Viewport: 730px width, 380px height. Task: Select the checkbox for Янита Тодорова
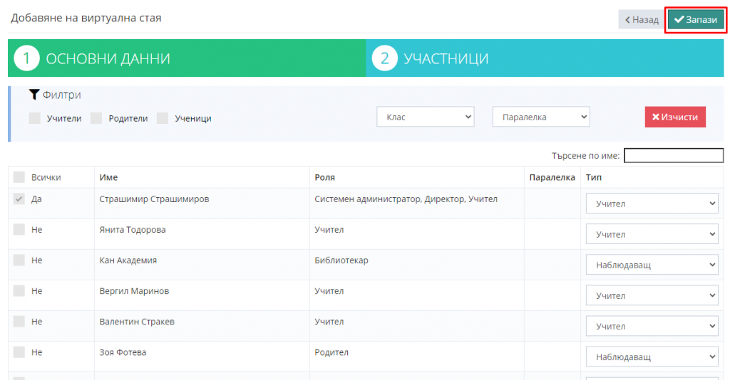coord(19,230)
